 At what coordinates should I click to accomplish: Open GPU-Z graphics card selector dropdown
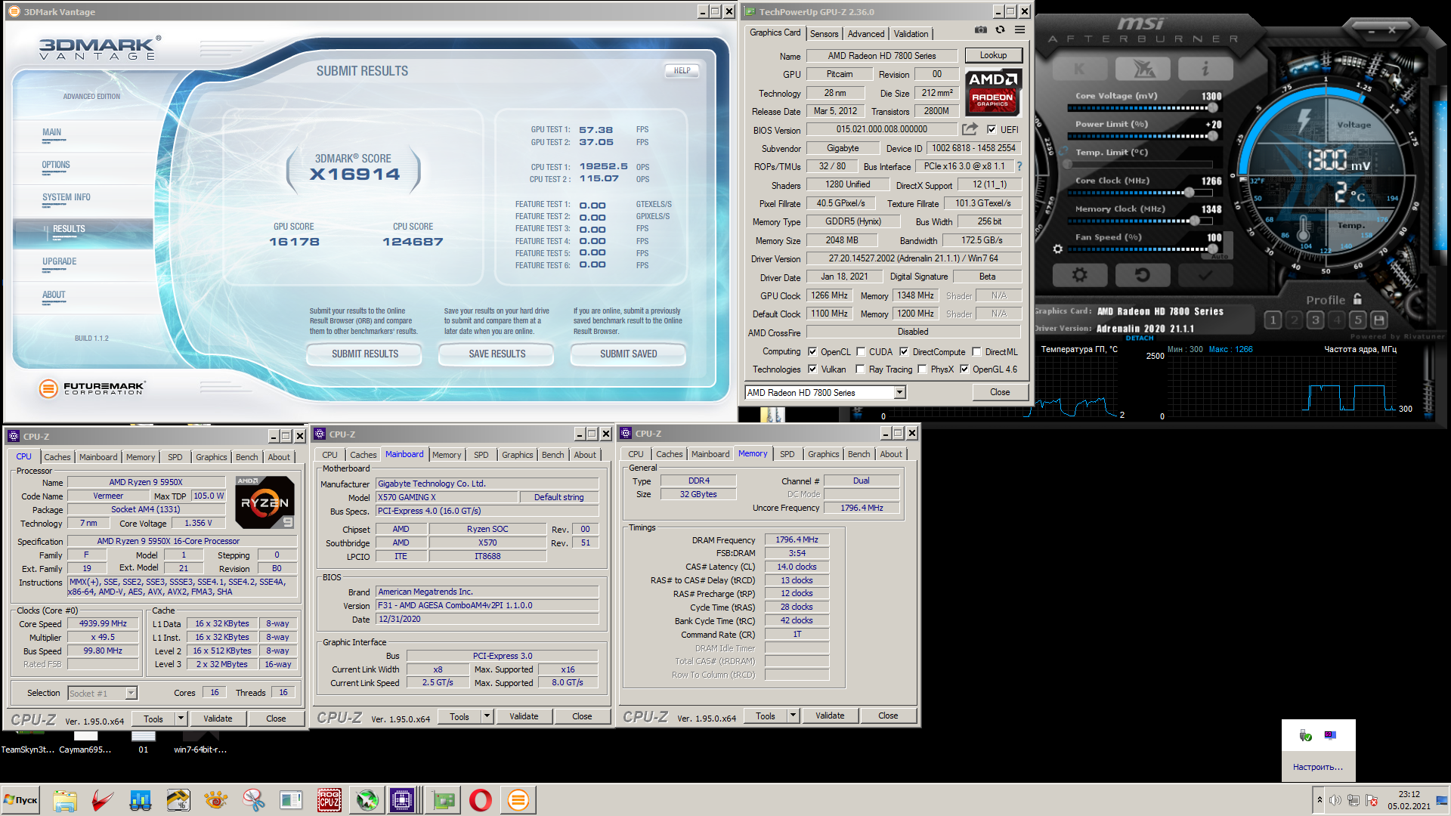[x=899, y=392]
